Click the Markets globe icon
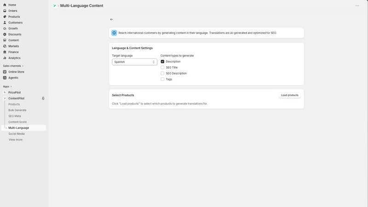 5,46
